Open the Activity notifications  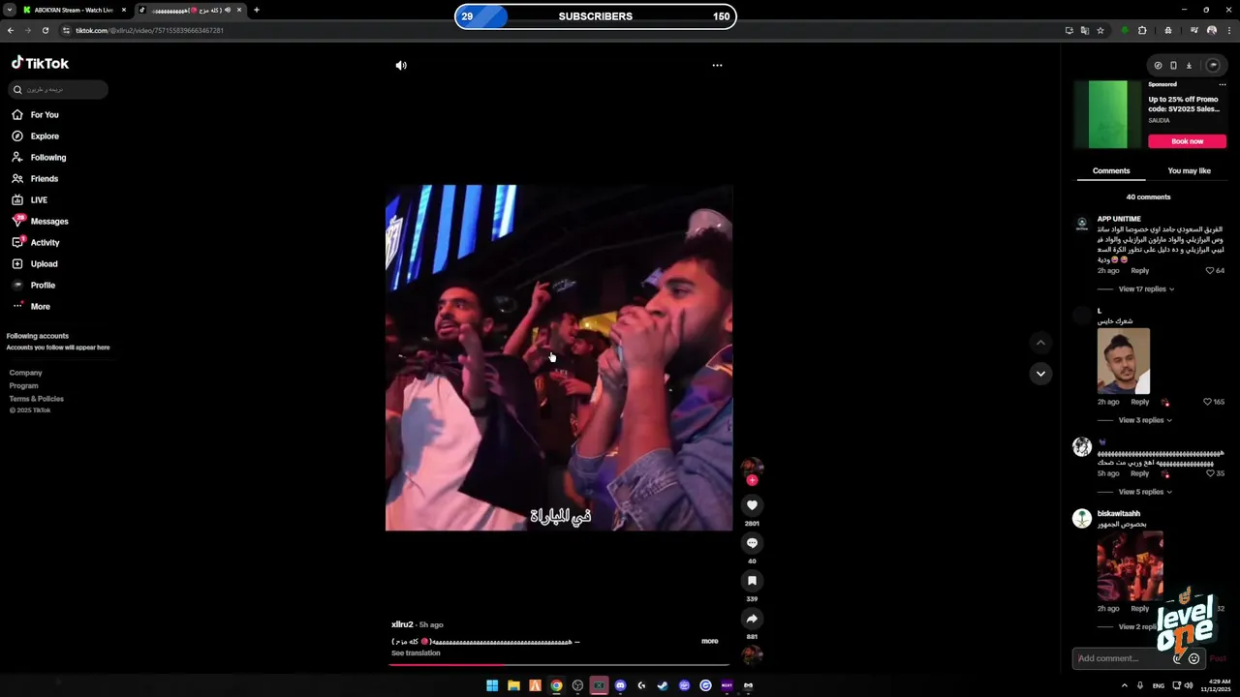tap(36, 243)
